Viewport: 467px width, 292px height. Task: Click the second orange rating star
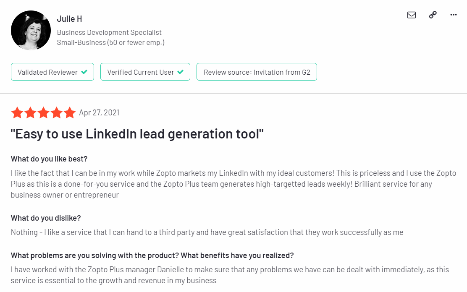(30, 113)
